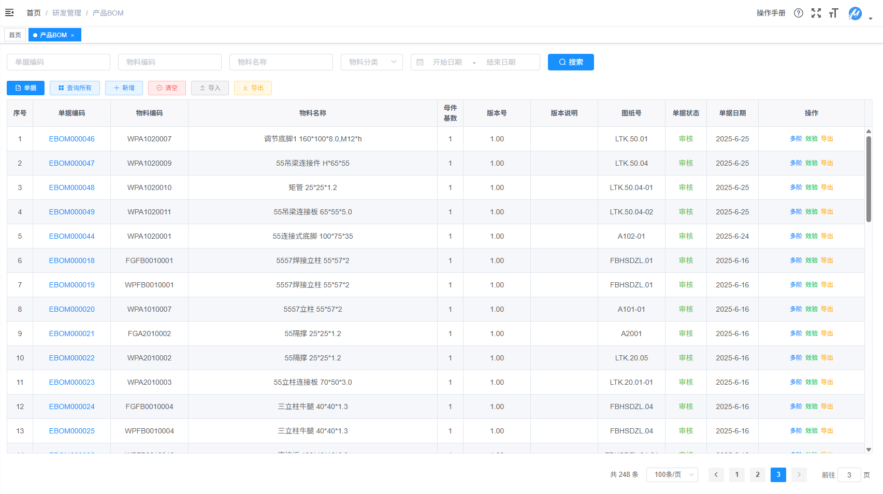The height and width of the screenshot is (494, 883).
Task: Close the 产品BOM tab
Action: coord(73,35)
